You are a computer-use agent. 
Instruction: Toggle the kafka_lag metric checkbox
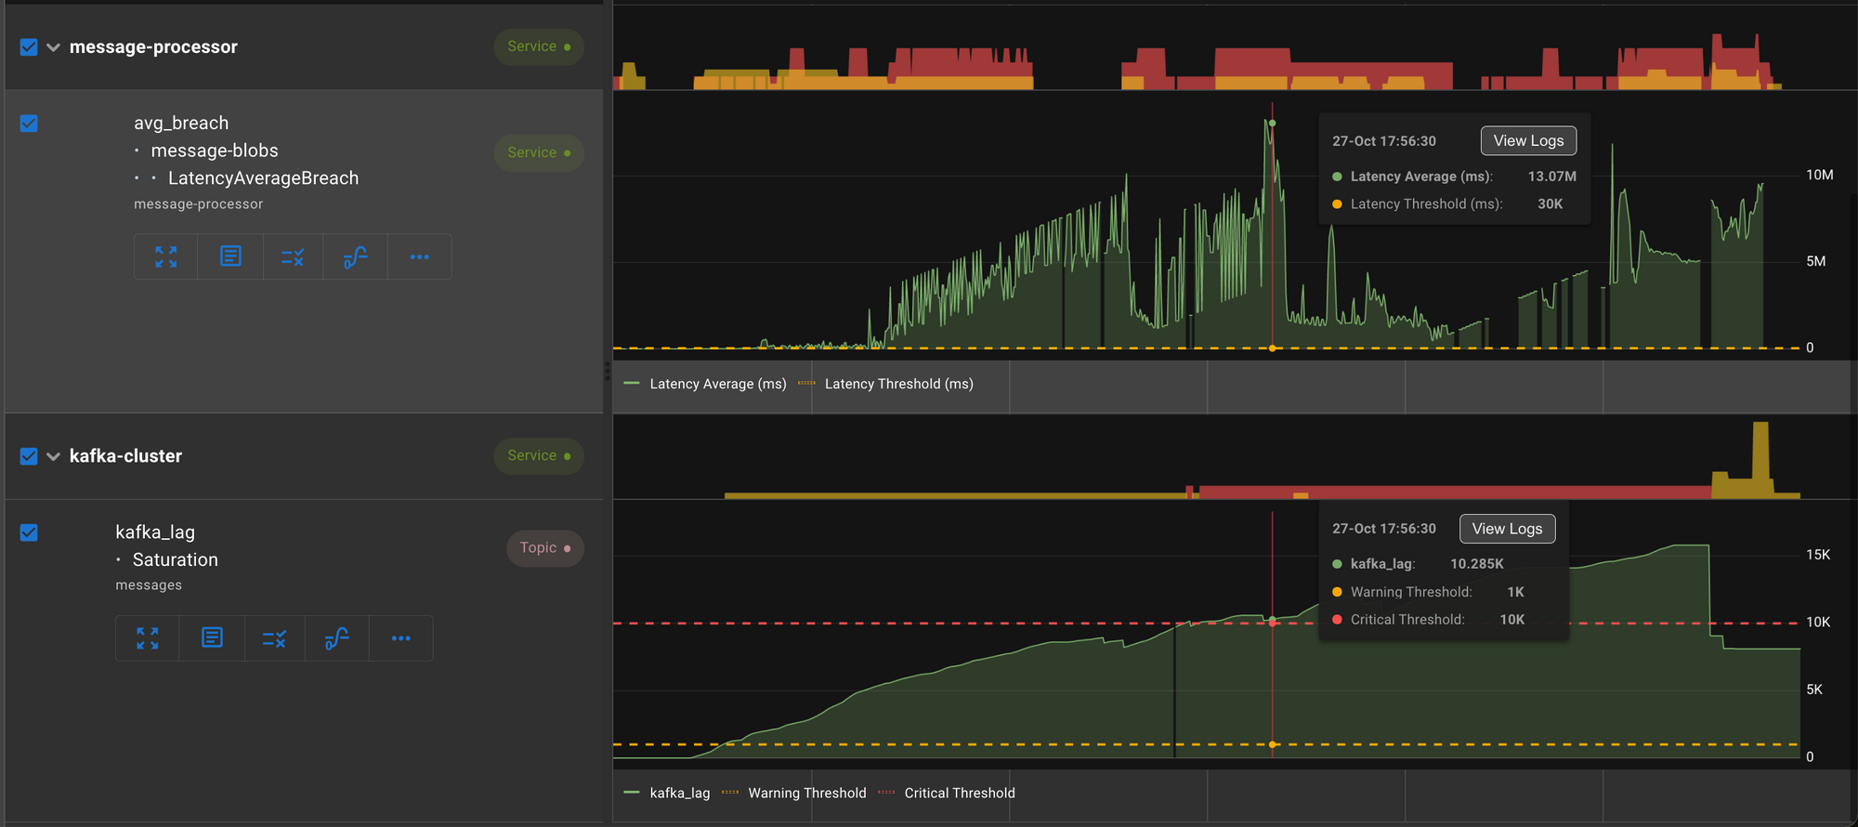click(29, 532)
